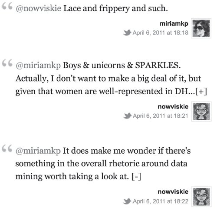Visit nowviskie author name above 18:22 date
This screenshot has width=217, height=211.
pyautogui.click(x=173, y=191)
